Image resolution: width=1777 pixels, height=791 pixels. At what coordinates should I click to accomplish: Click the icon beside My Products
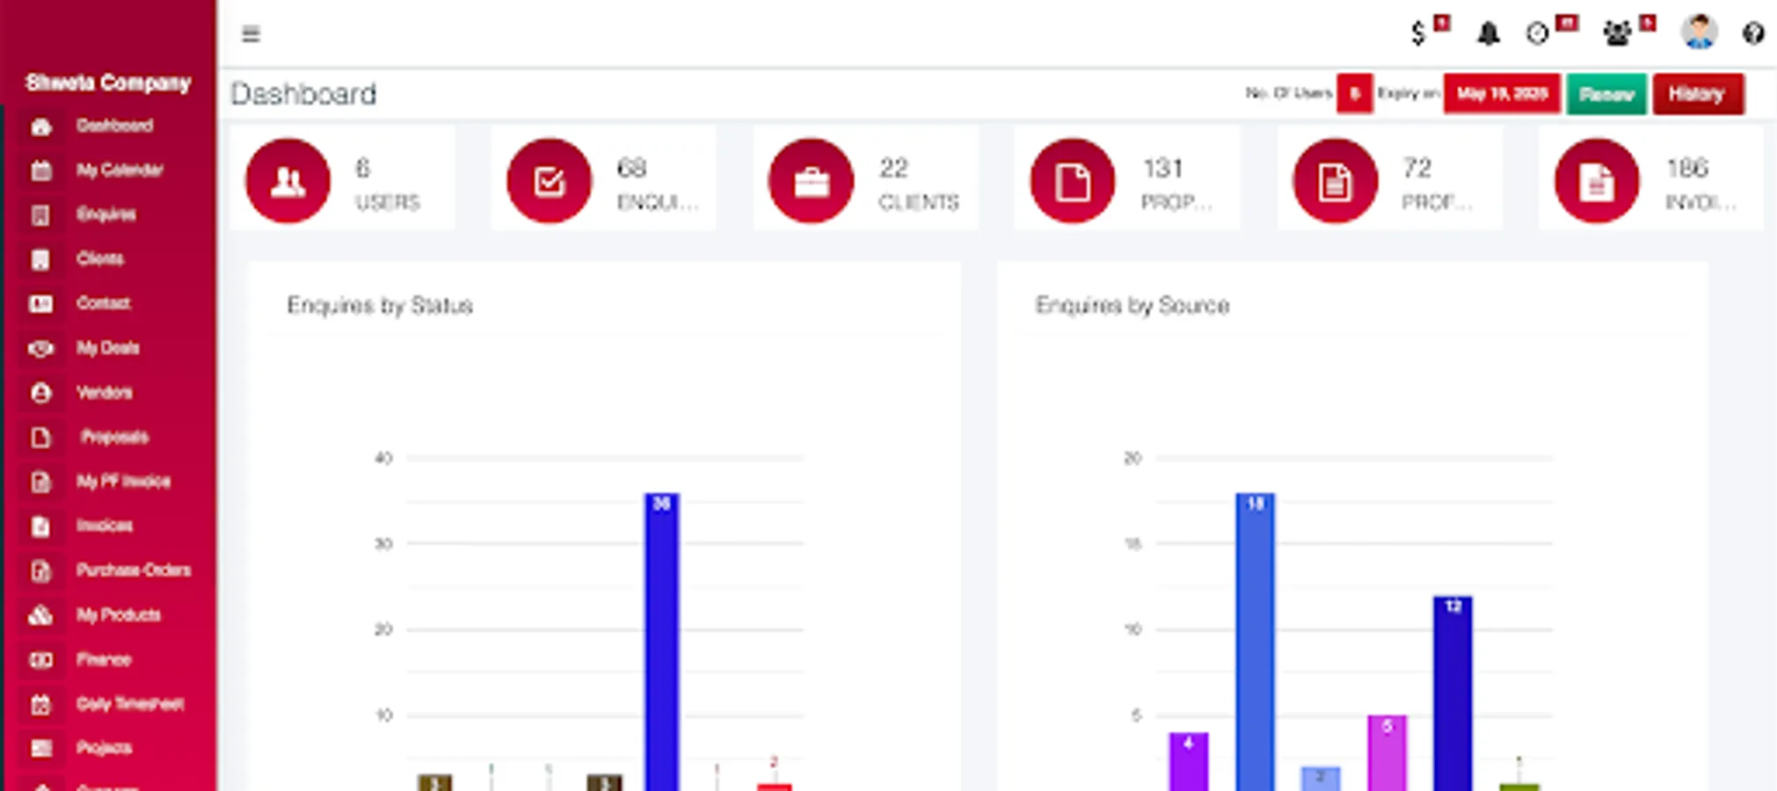click(x=40, y=615)
